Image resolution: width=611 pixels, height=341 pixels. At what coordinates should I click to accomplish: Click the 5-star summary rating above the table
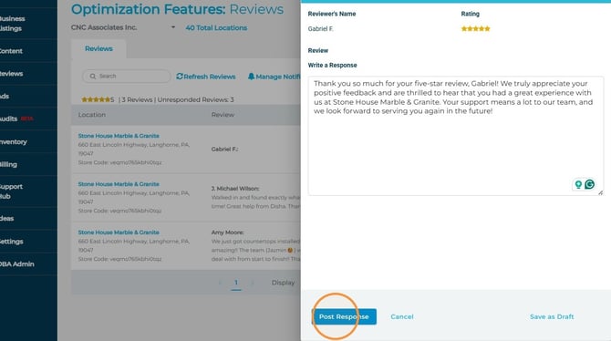click(x=98, y=99)
